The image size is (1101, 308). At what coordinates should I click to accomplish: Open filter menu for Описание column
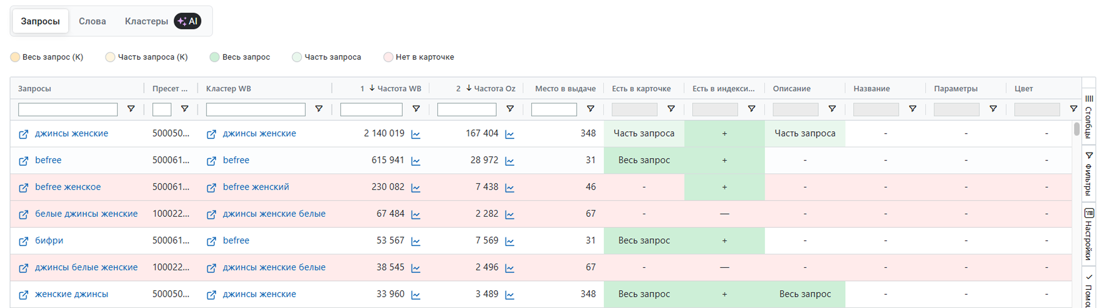(x=832, y=109)
